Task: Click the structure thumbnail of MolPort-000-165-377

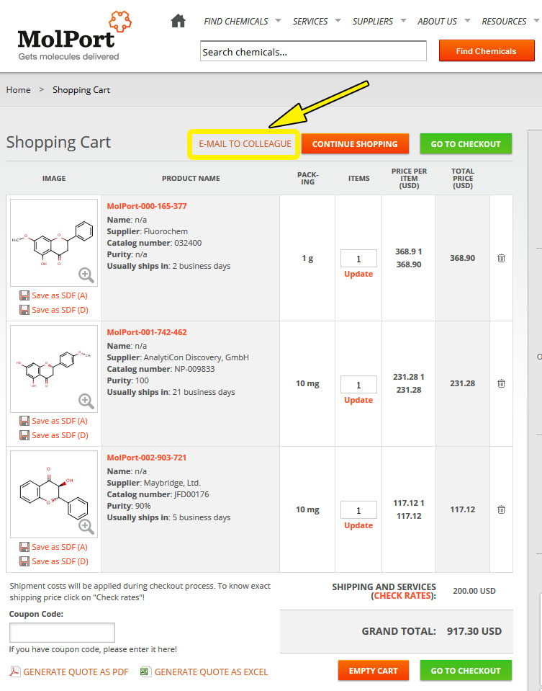Action: pos(54,243)
